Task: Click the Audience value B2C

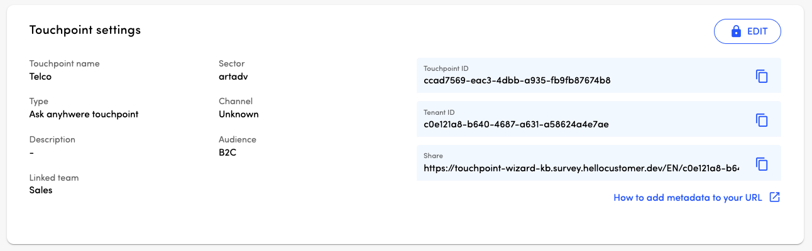Action: (228, 152)
